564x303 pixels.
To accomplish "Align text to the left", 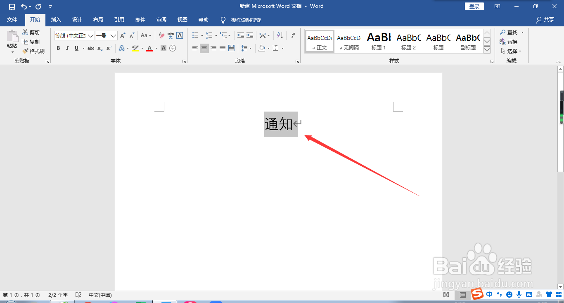I will pos(195,48).
